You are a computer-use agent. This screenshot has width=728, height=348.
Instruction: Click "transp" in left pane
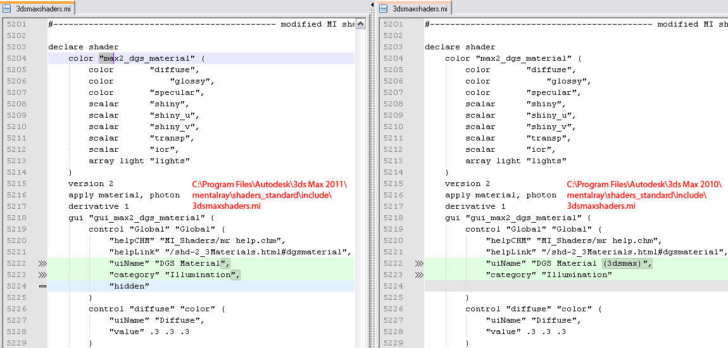[170, 139]
